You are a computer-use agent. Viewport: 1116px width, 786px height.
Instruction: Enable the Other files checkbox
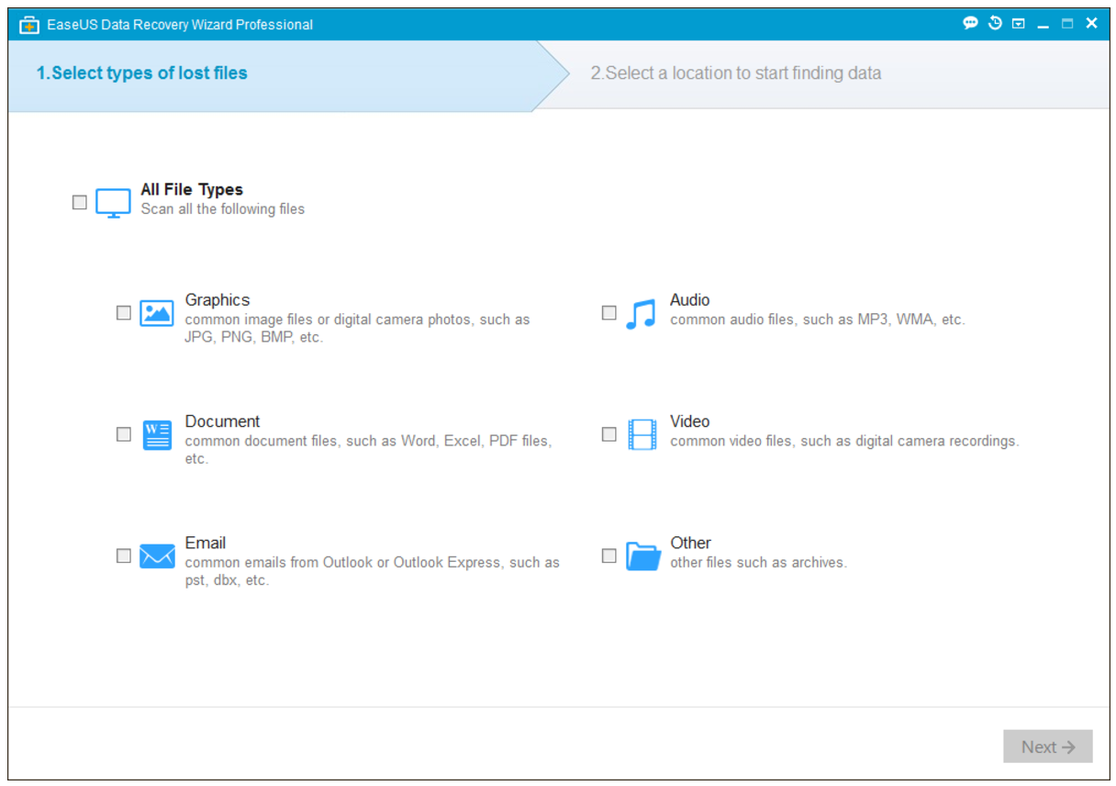[609, 556]
